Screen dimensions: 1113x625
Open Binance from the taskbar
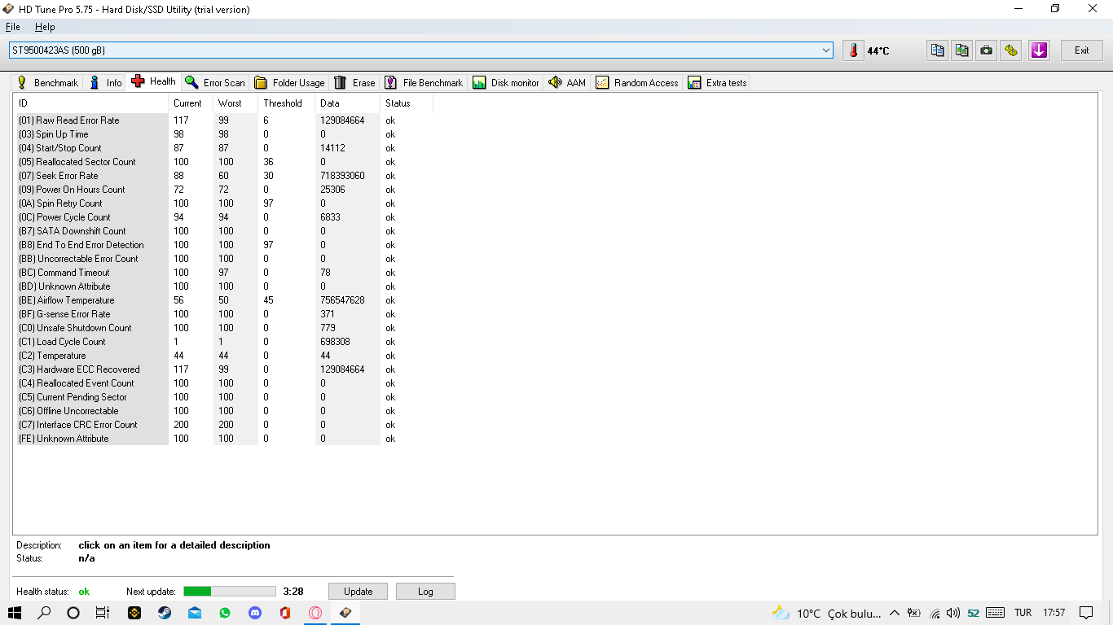[x=134, y=613]
